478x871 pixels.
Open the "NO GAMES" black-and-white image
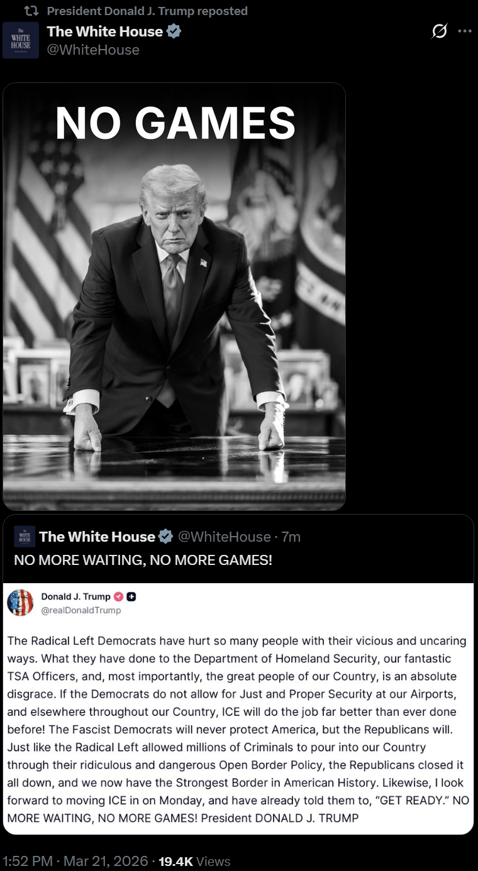pyautogui.click(x=174, y=295)
